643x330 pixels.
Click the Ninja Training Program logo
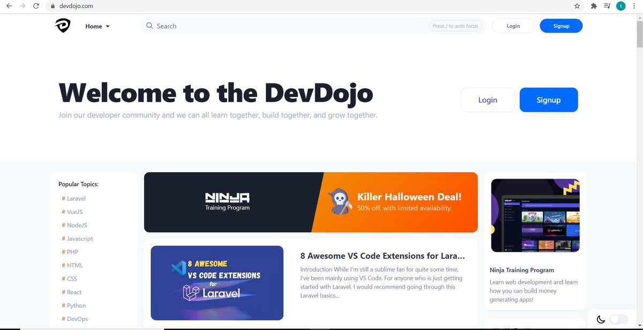point(227,201)
